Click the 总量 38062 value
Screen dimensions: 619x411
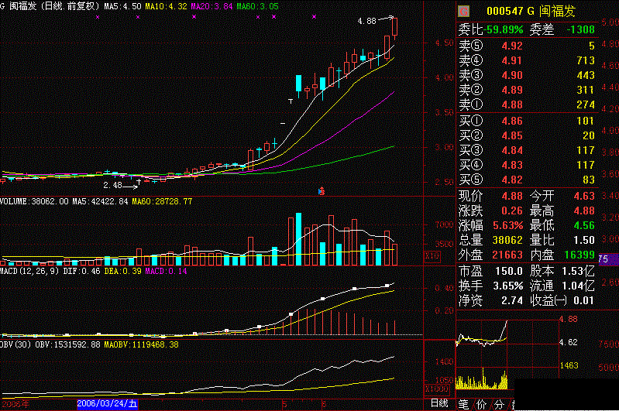click(507, 240)
